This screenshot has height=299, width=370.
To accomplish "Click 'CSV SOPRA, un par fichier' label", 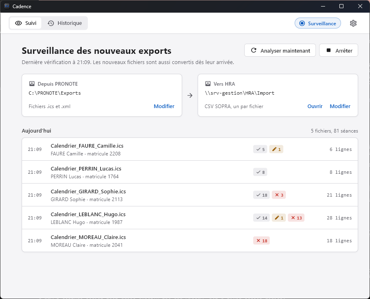I will click(234, 106).
